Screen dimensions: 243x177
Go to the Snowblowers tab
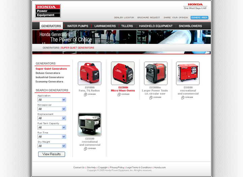click(190, 26)
